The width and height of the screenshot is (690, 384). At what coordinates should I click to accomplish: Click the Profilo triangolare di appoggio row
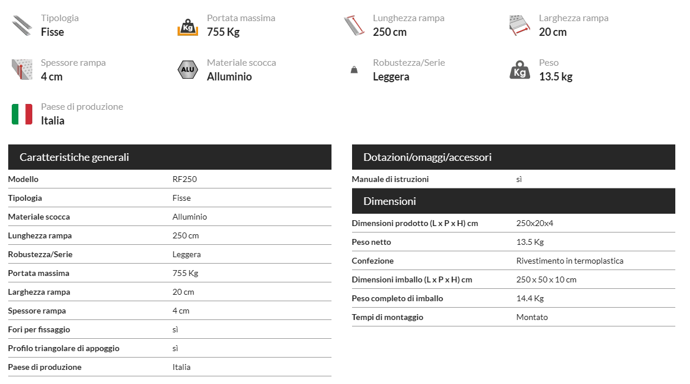coord(170,348)
